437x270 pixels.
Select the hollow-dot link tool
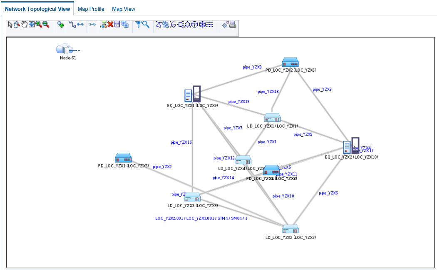point(92,25)
